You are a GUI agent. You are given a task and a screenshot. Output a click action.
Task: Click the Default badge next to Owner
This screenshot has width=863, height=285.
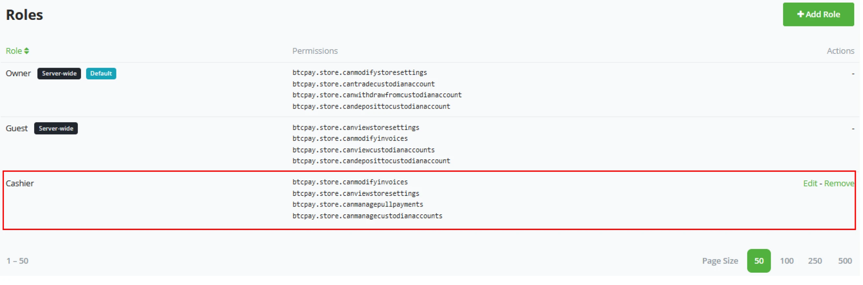[x=101, y=74]
